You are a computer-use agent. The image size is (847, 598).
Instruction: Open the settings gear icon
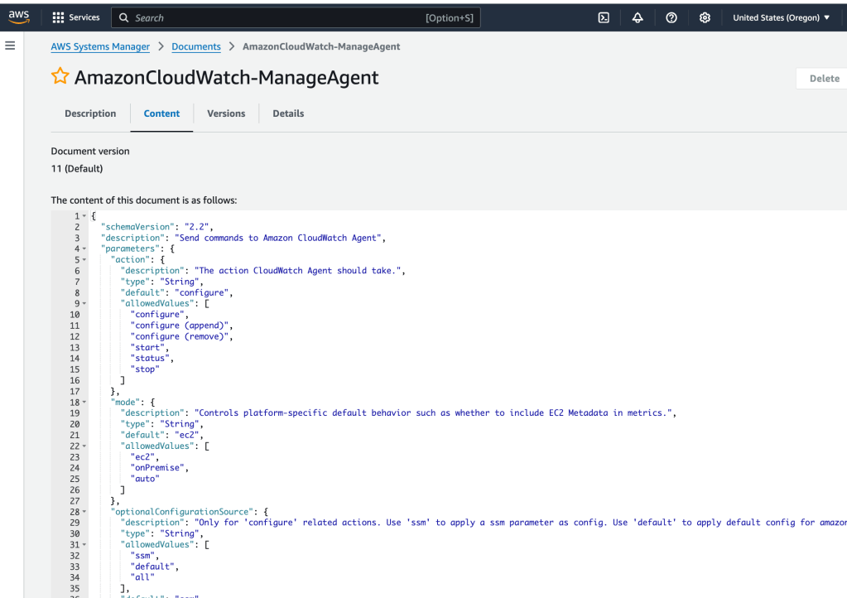(x=705, y=17)
